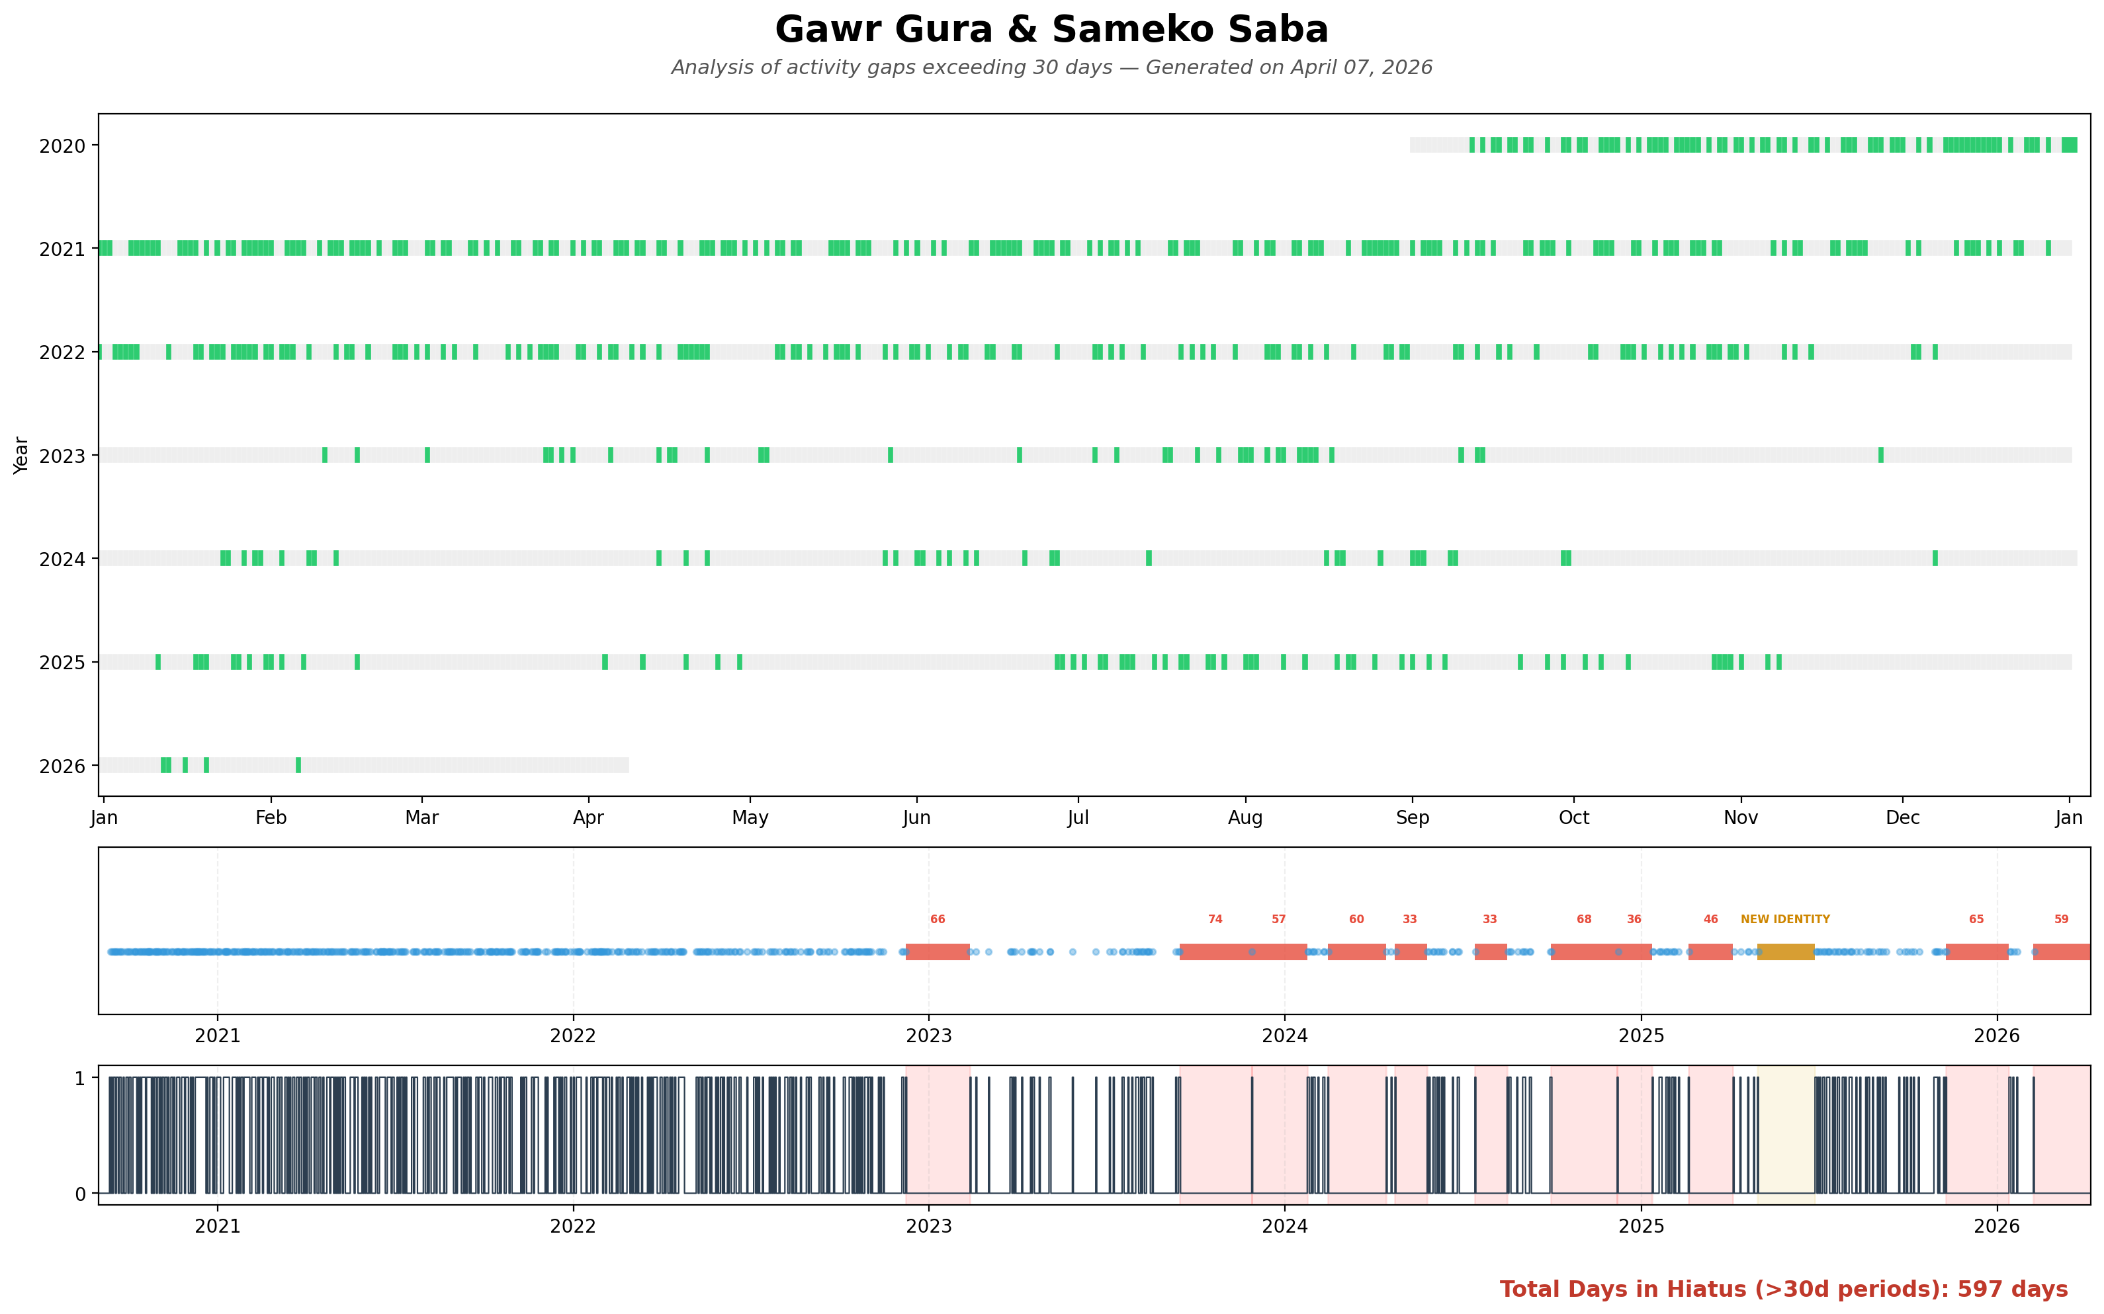
Task: Click the 2023 year row label
Action: pyautogui.click(x=62, y=456)
